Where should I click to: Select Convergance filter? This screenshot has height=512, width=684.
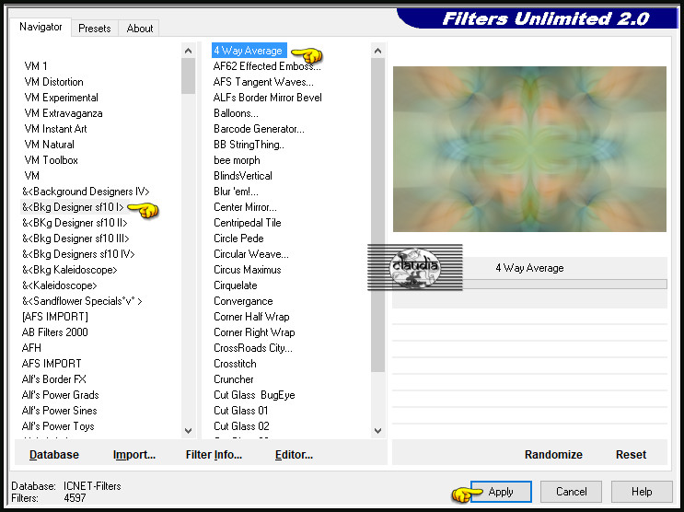coord(243,301)
